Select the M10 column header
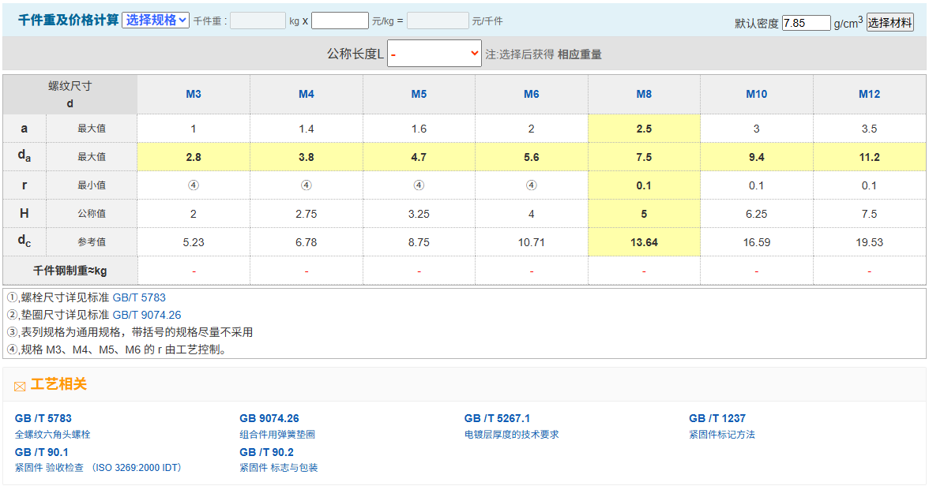Viewport: 929px width, 486px height. pyautogui.click(x=757, y=94)
